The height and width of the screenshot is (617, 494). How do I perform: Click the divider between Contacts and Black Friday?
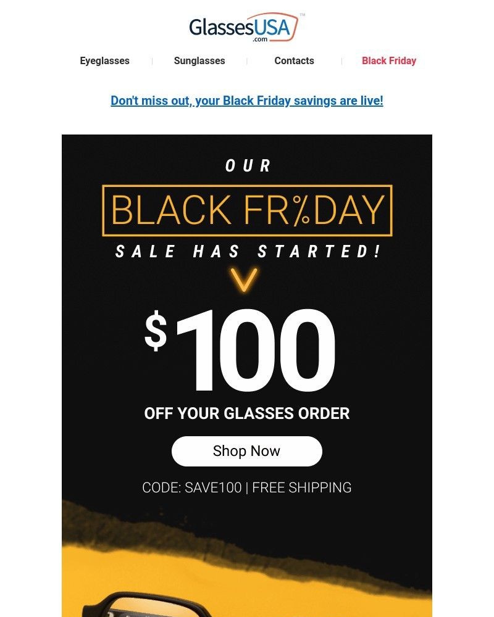(343, 60)
